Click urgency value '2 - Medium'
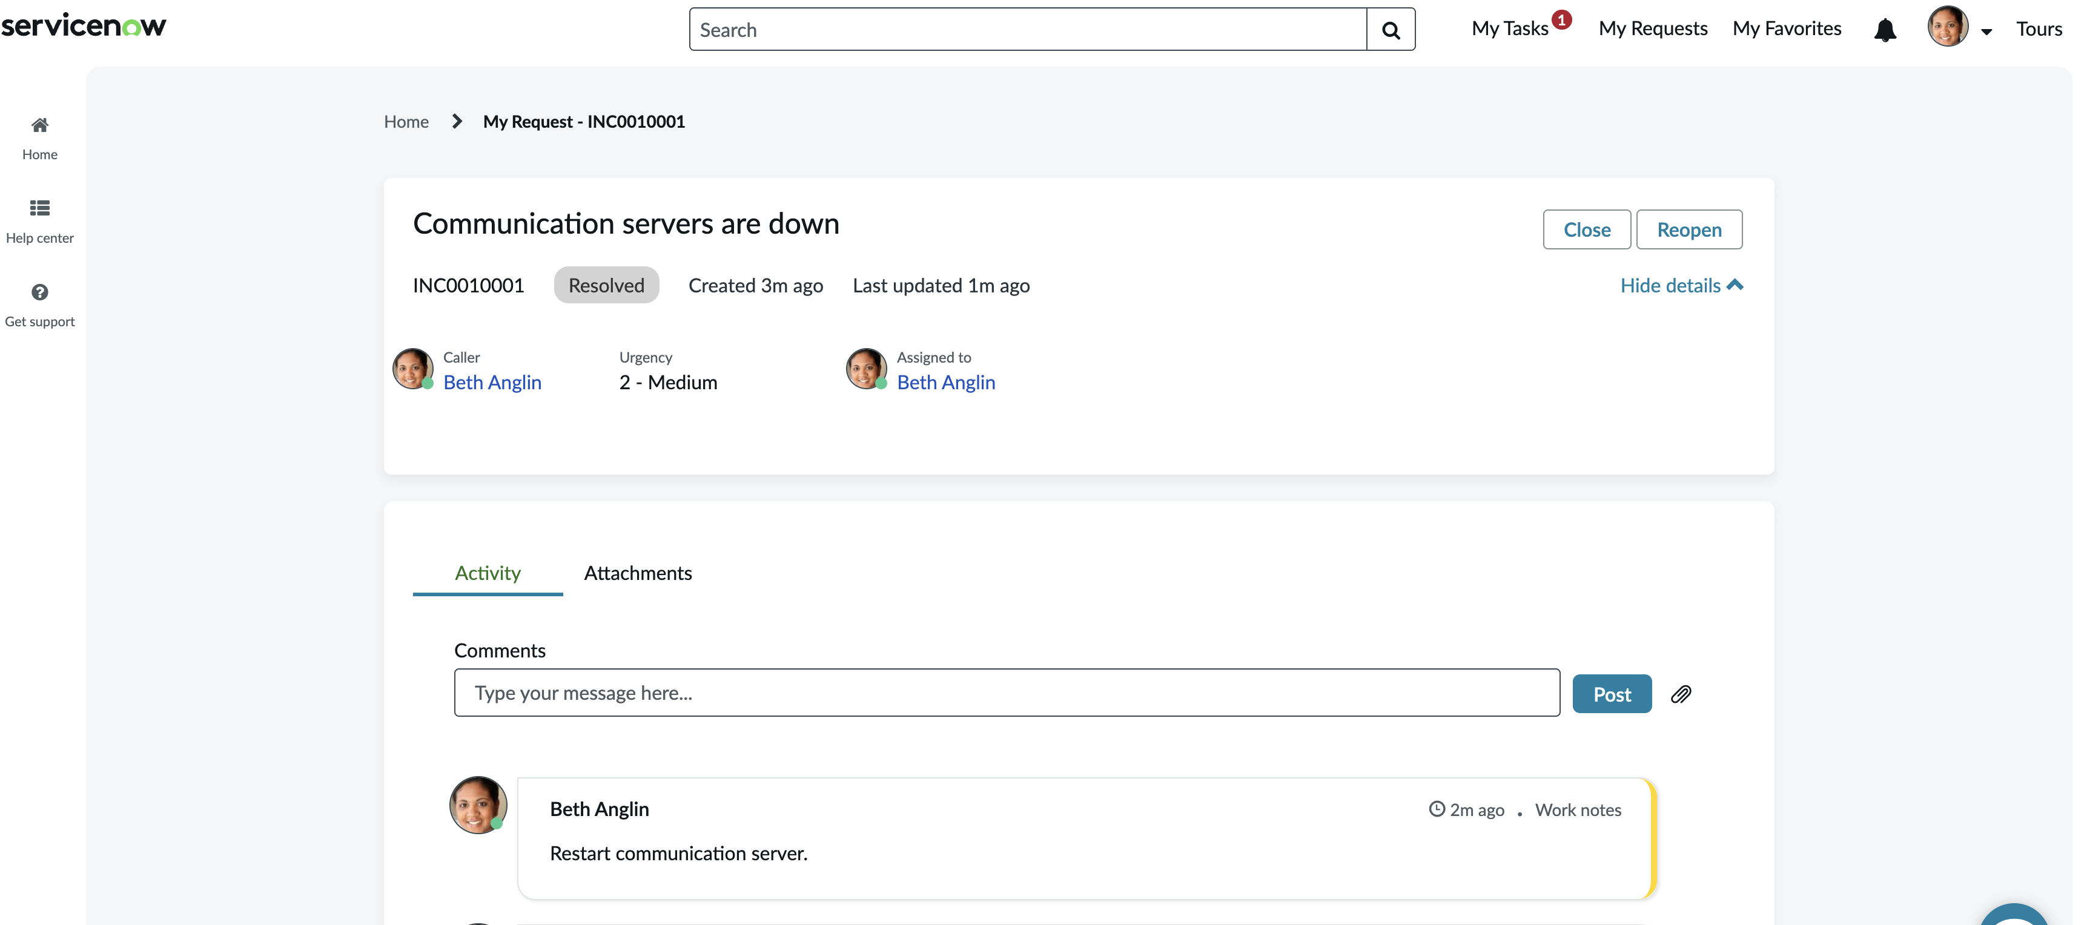This screenshot has height=925, width=2087. 667,383
